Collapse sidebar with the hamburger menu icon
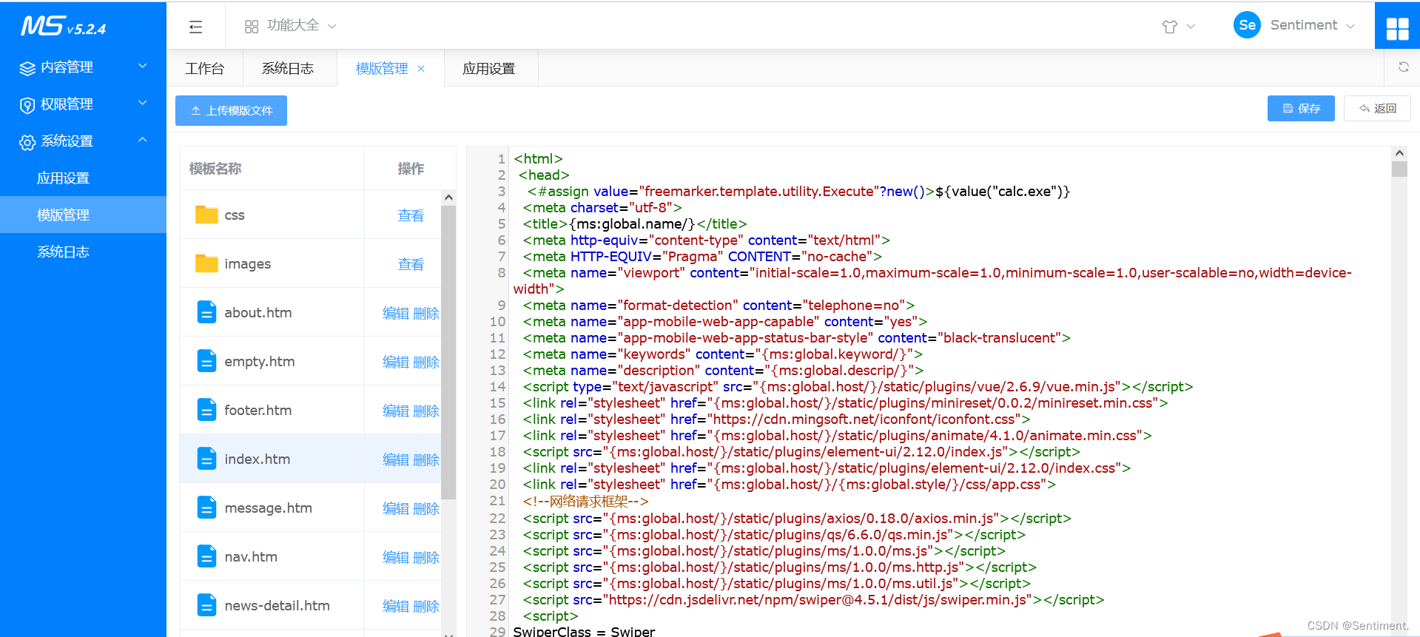 tap(195, 27)
